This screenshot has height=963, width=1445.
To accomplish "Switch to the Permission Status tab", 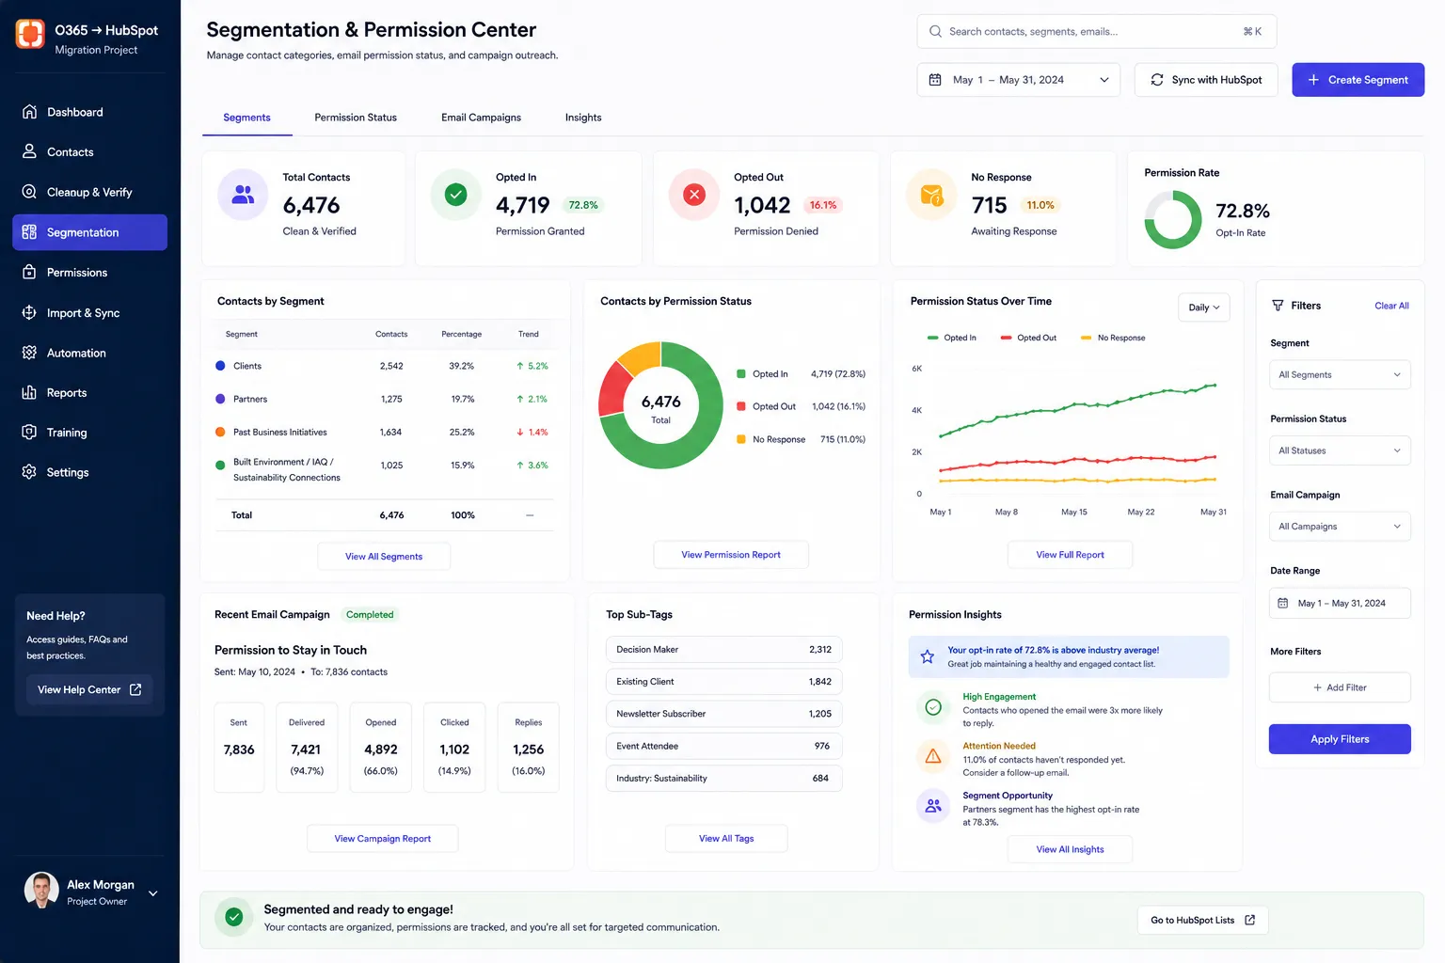I will [x=356, y=118].
